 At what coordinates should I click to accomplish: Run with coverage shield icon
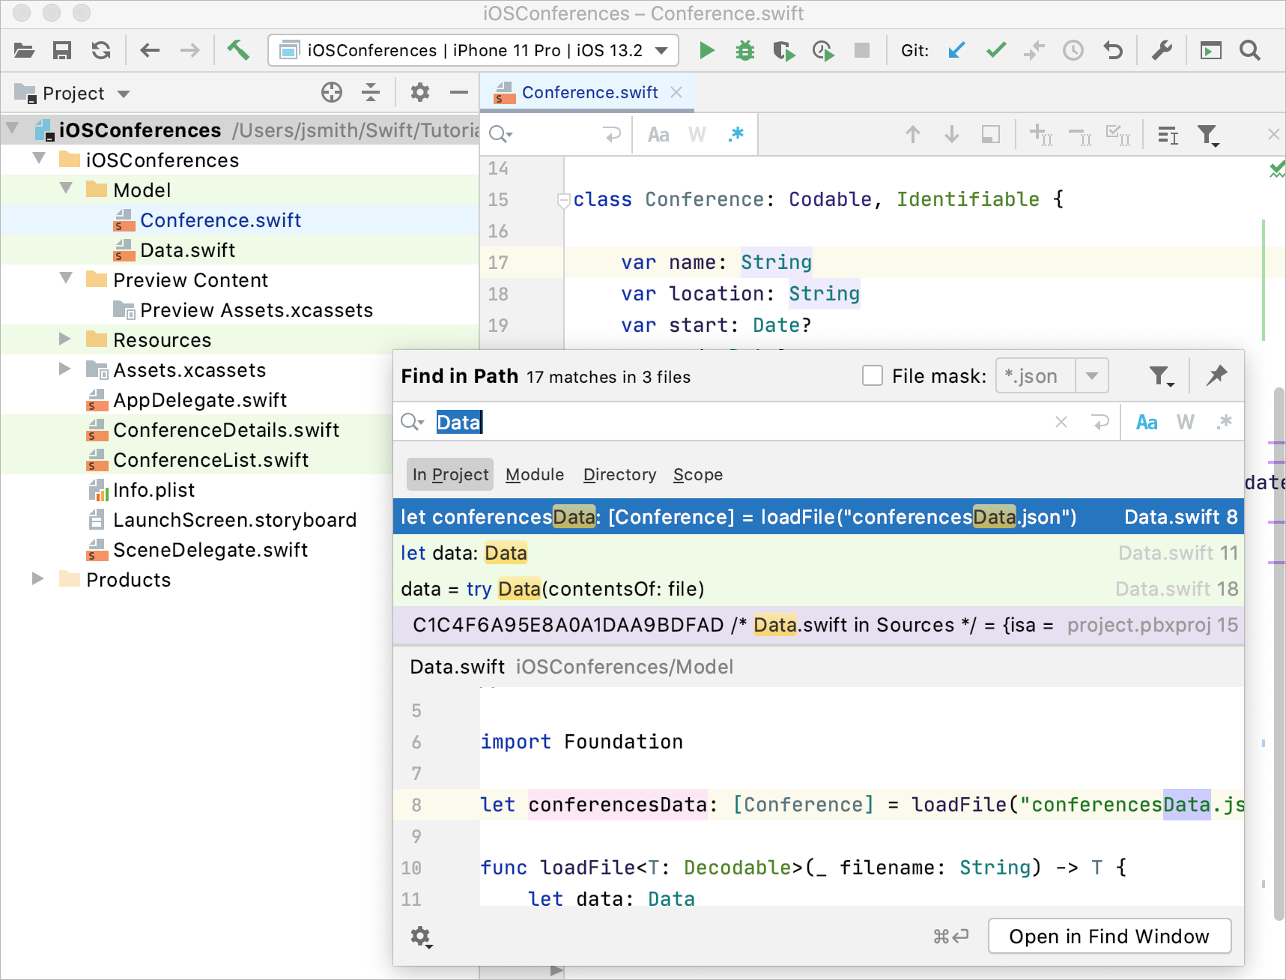point(784,50)
